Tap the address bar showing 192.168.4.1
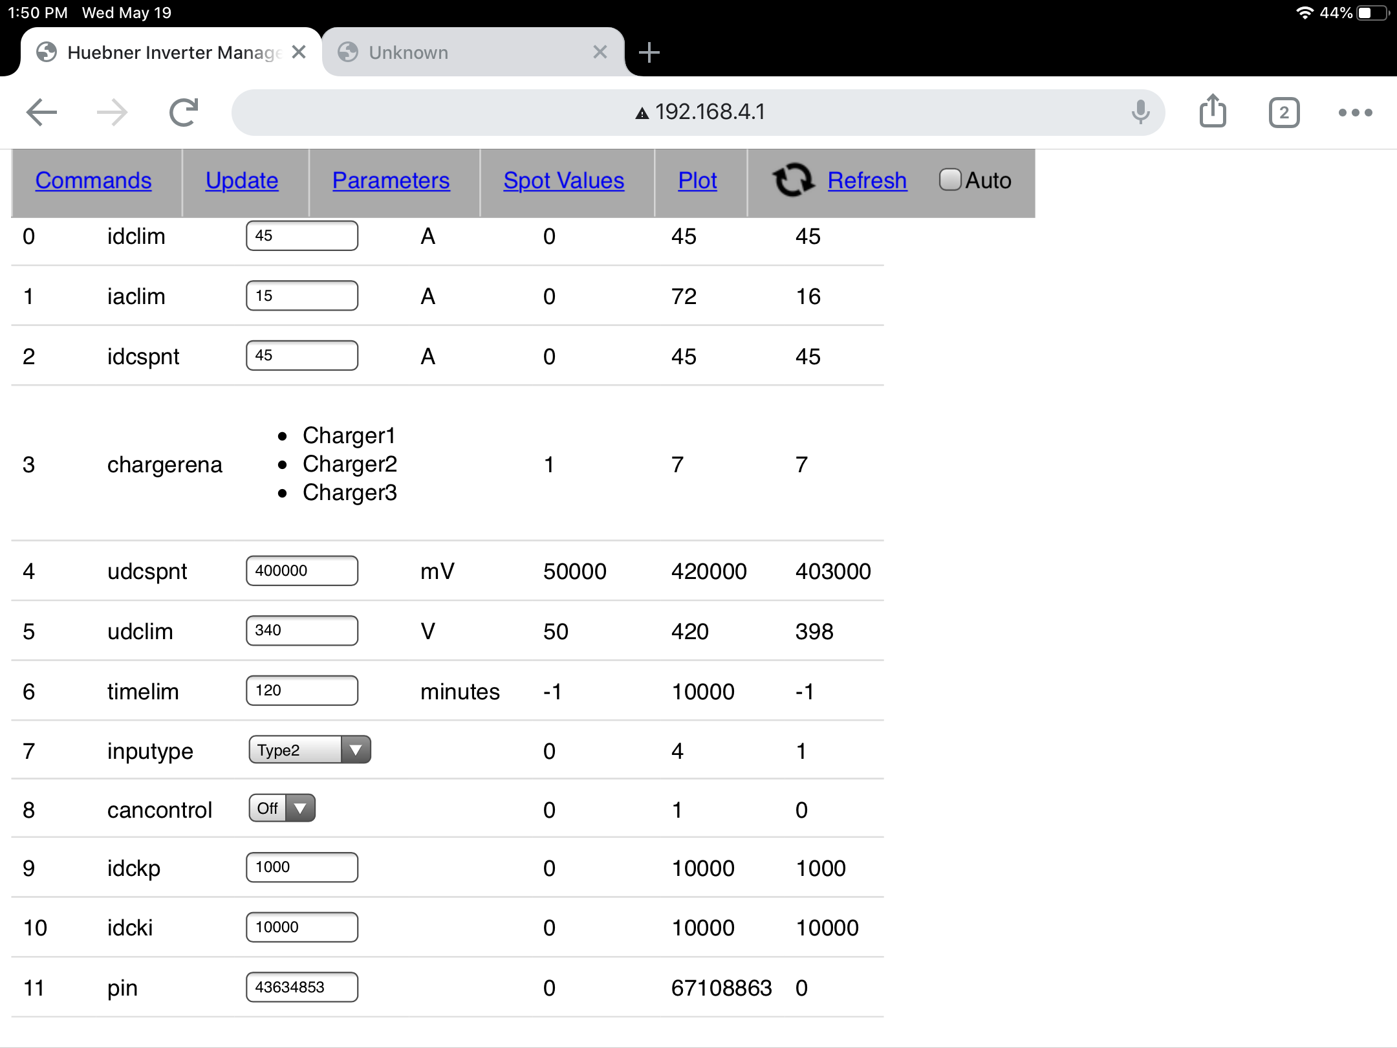Viewport: 1397px width, 1048px height. [698, 113]
